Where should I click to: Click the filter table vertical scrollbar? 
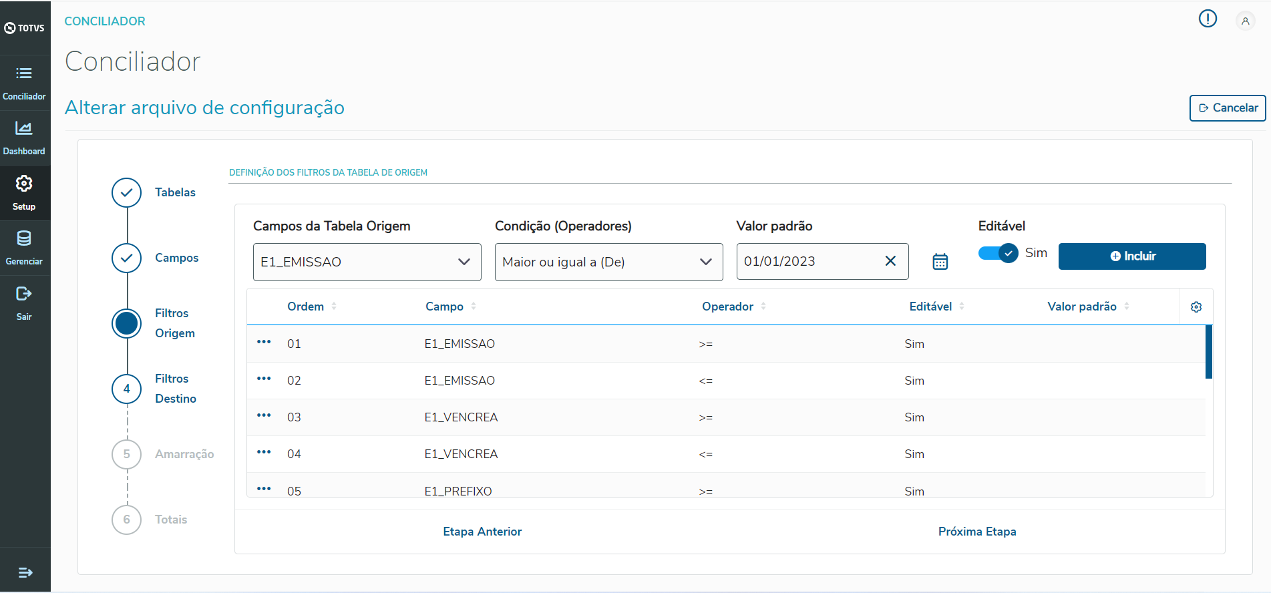coord(1208,352)
